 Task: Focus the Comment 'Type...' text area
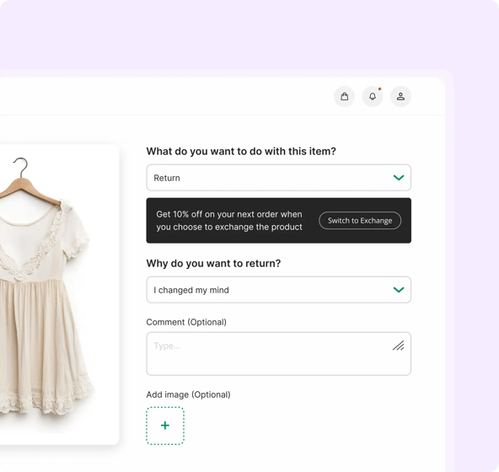tap(278, 354)
